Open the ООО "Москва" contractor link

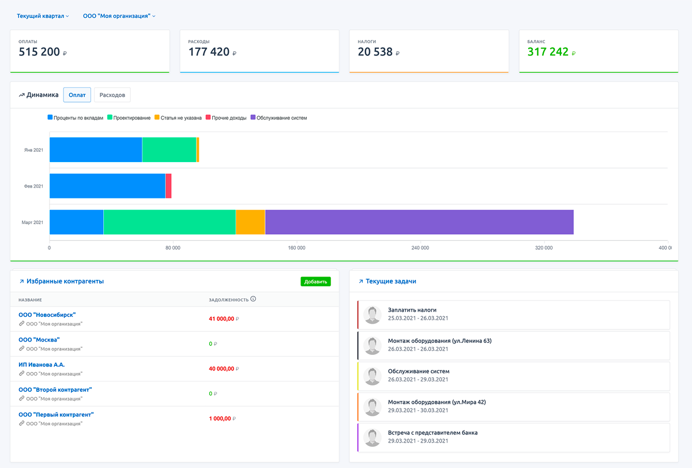click(39, 340)
